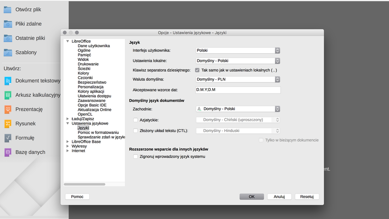Click the Pomoc help button
Screen dimensions: 389x219
point(77,197)
